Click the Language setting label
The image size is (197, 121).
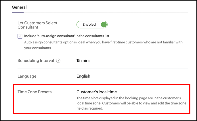pos(27,76)
